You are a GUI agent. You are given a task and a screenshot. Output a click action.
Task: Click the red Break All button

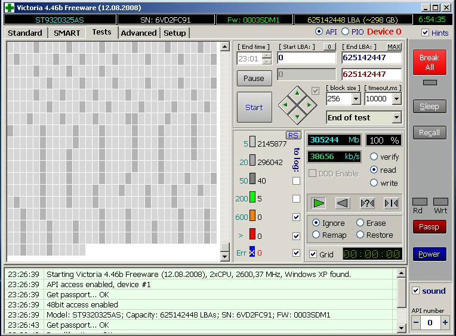click(x=429, y=63)
